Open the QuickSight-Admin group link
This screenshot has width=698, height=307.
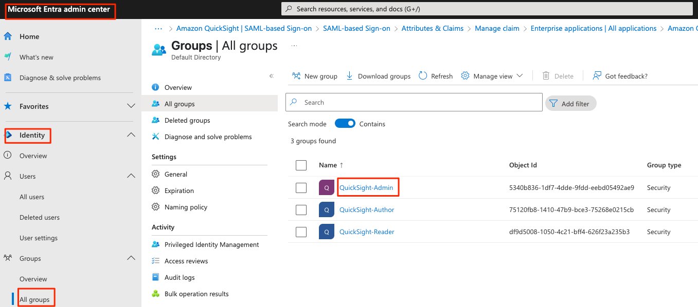pyautogui.click(x=366, y=188)
